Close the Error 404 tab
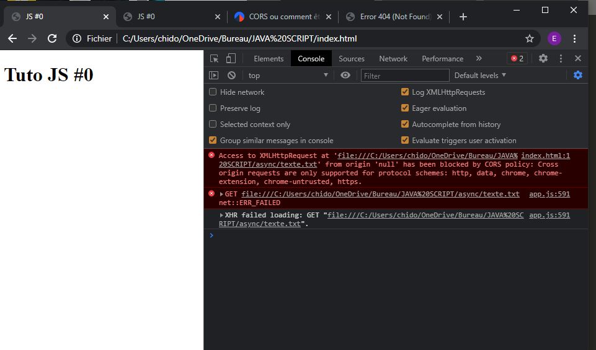Screen dimensions: 596x350 tap(439, 17)
